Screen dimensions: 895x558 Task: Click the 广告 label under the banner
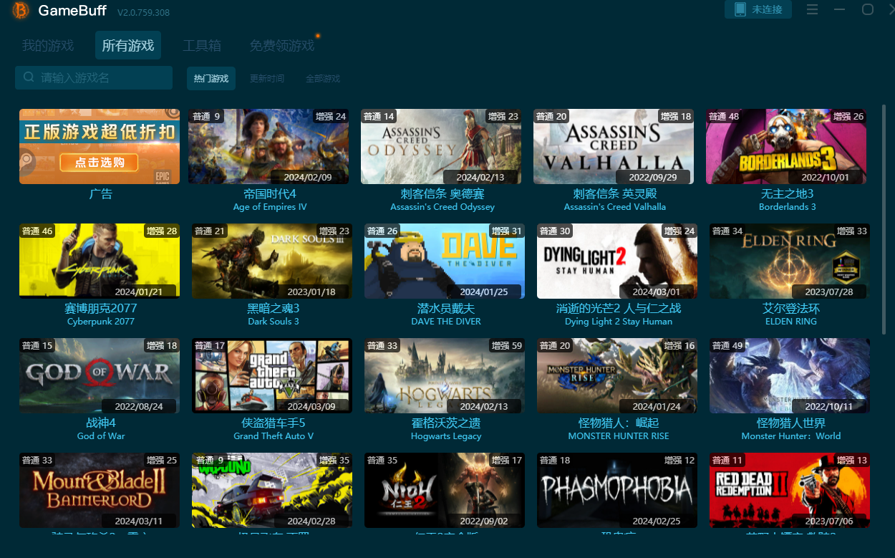[101, 194]
